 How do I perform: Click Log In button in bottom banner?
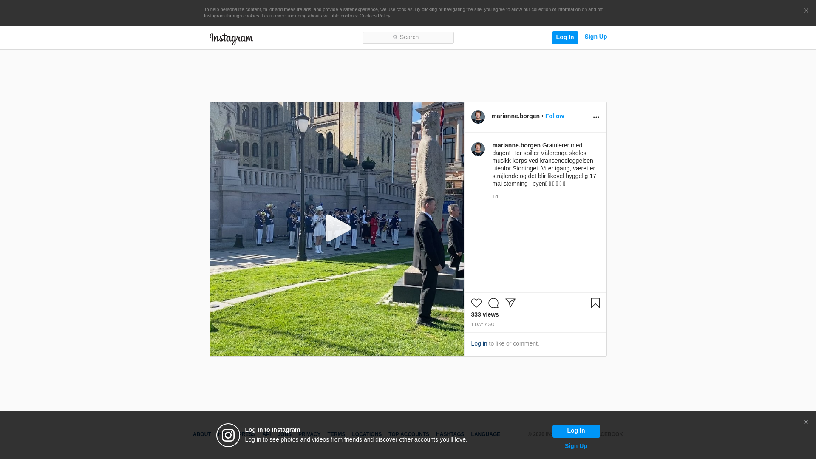point(576,431)
